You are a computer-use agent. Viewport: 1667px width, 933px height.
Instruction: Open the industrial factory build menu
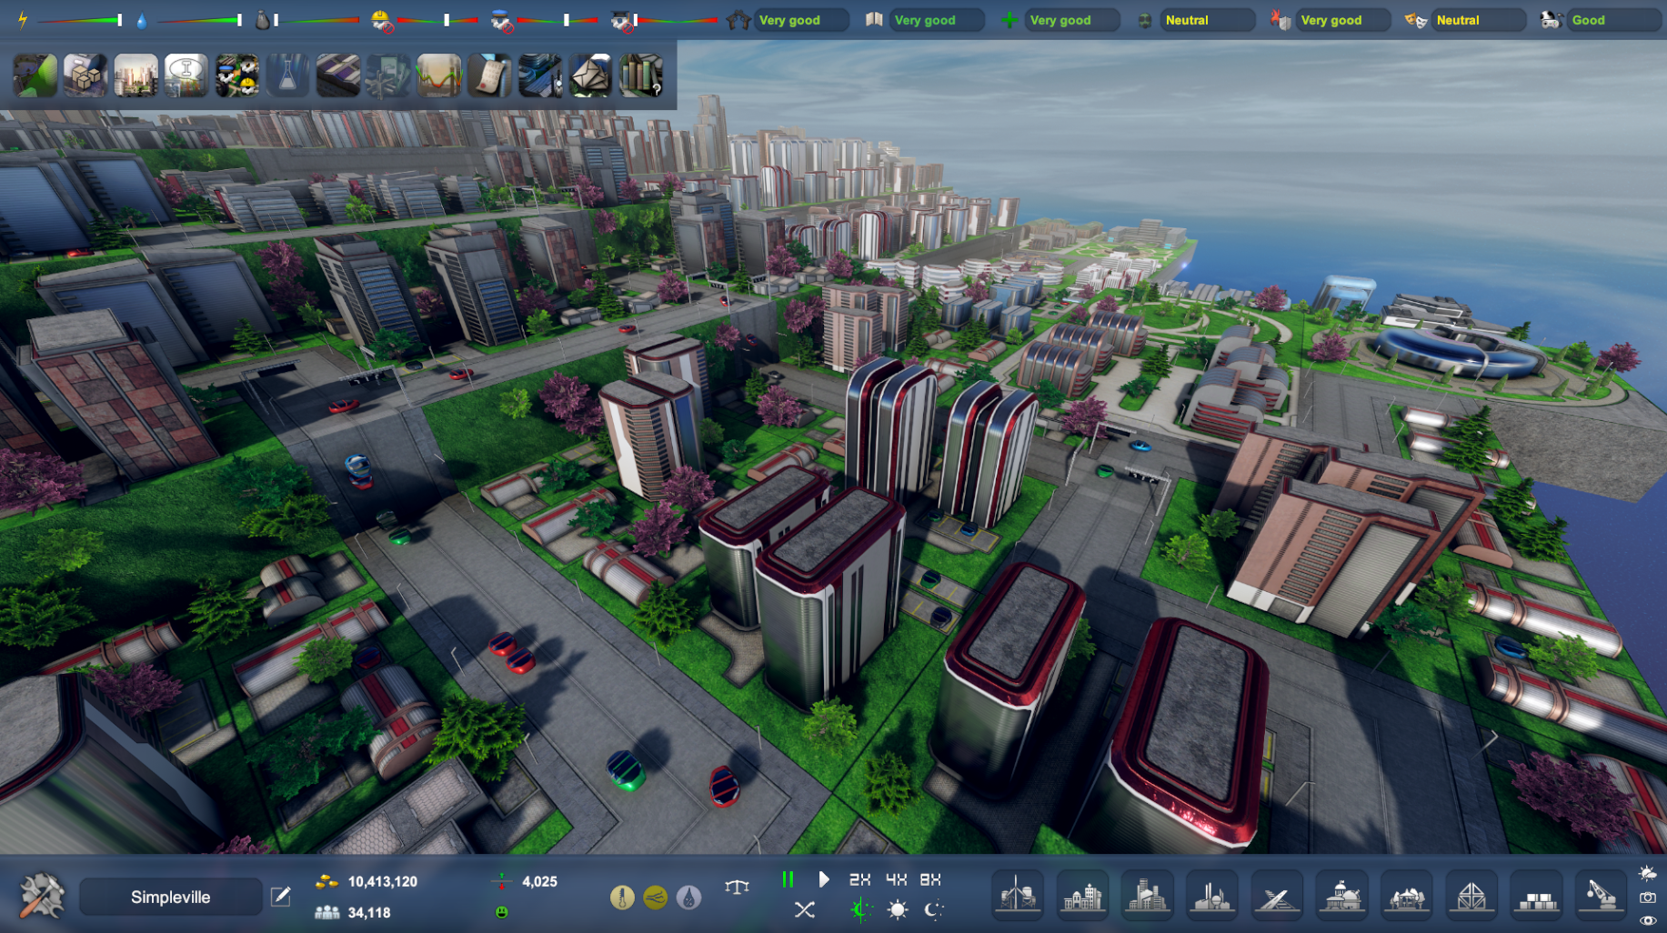coord(1212,896)
